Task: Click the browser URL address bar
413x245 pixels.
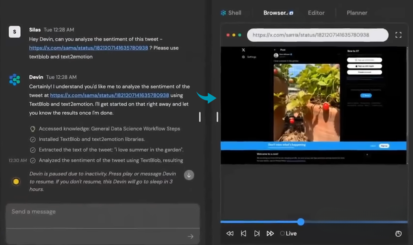Action: click(317, 35)
